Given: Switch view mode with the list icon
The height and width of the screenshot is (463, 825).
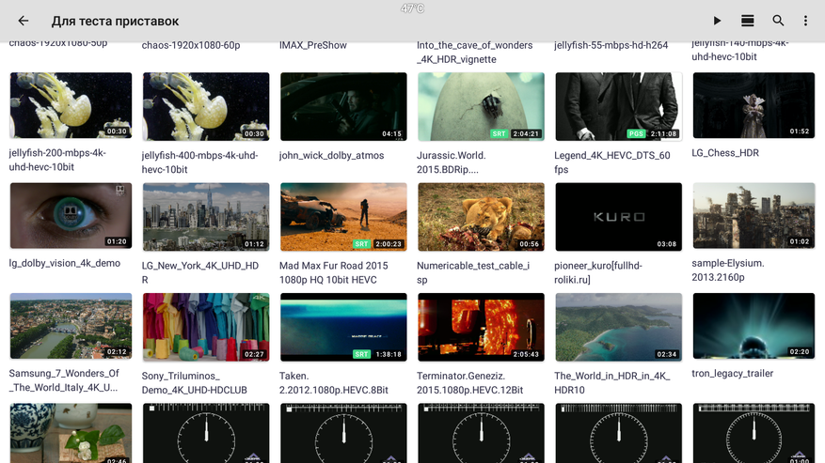Looking at the screenshot, I should 747,21.
